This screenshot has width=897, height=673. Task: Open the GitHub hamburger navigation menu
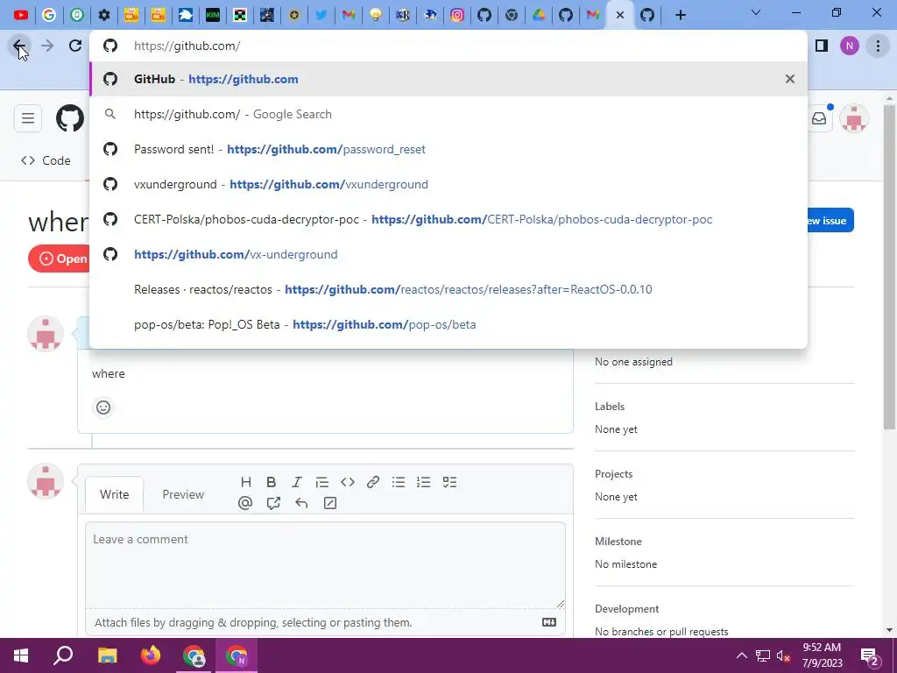click(27, 118)
